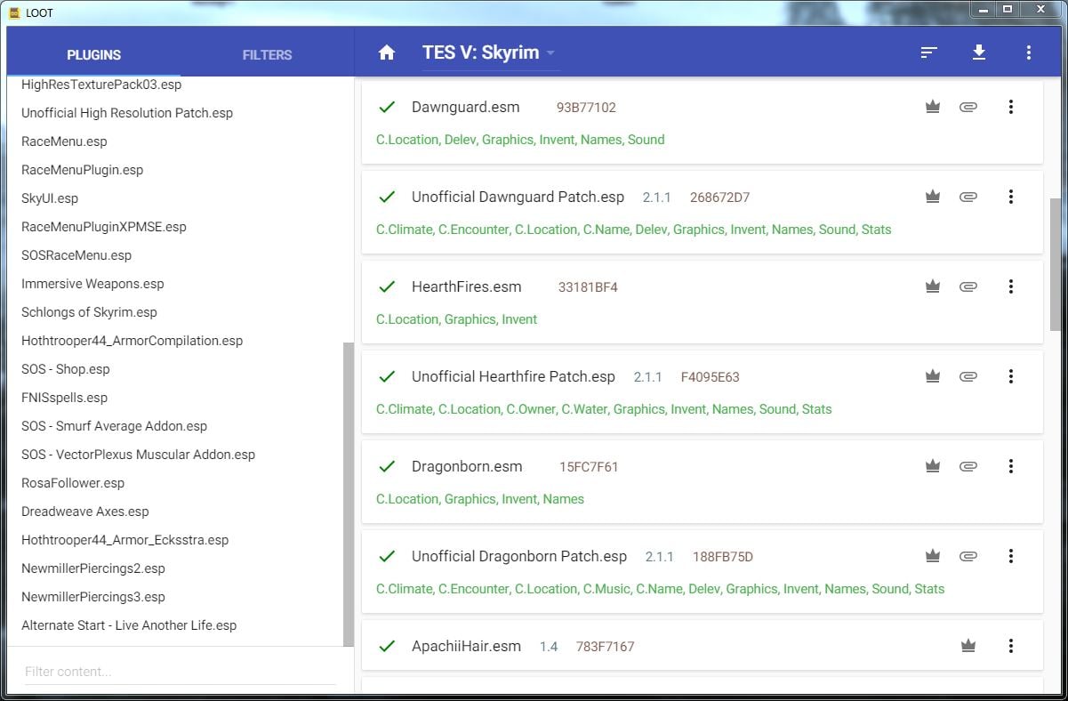Click CRC 268672D7 on Unofficial Dawnguard Patch

719,197
